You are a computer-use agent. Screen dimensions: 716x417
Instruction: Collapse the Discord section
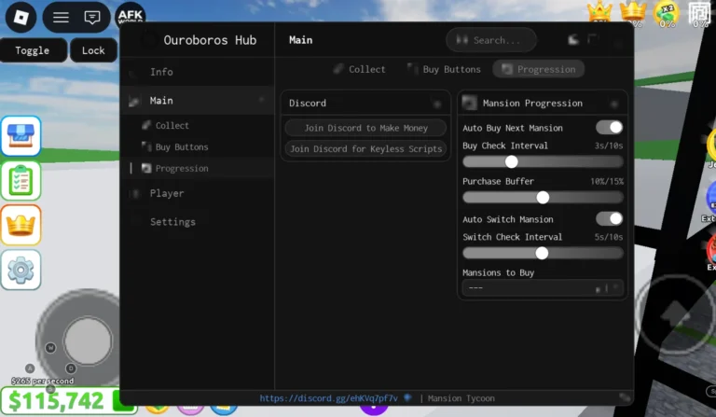pyautogui.click(x=437, y=104)
